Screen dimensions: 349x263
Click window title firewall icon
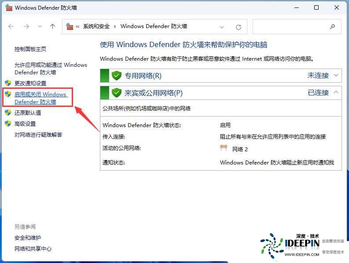(x=9, y=8)
